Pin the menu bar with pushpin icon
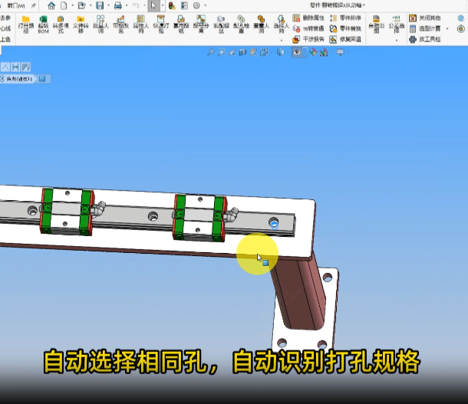 pyautogui.click(x=33, y=5)
